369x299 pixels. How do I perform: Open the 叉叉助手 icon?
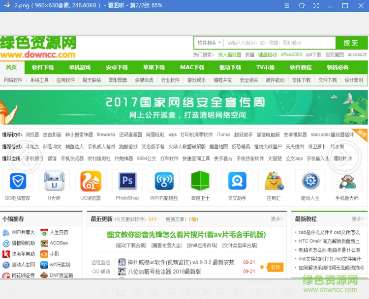point(237,181)
